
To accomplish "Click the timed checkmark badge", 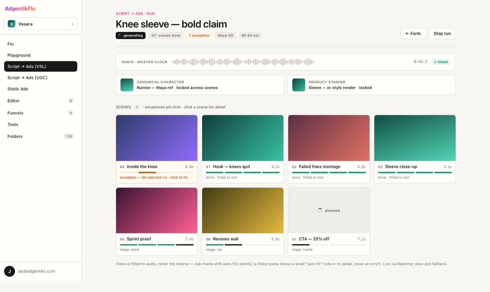I will point(441,62).
